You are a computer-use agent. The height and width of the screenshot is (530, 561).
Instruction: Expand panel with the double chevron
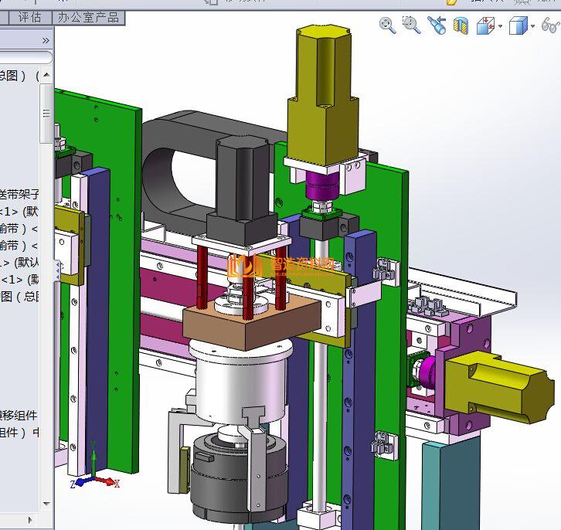[46, 39]
